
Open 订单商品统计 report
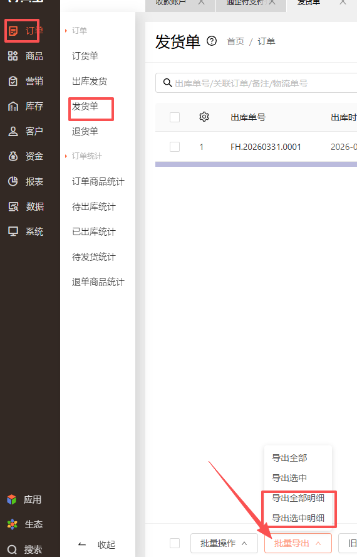point(98,181)
